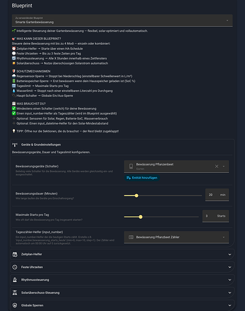This screenshot has width=245, height=311.
Task: Click Entität hinzufügen button
Action: point(142,178)
